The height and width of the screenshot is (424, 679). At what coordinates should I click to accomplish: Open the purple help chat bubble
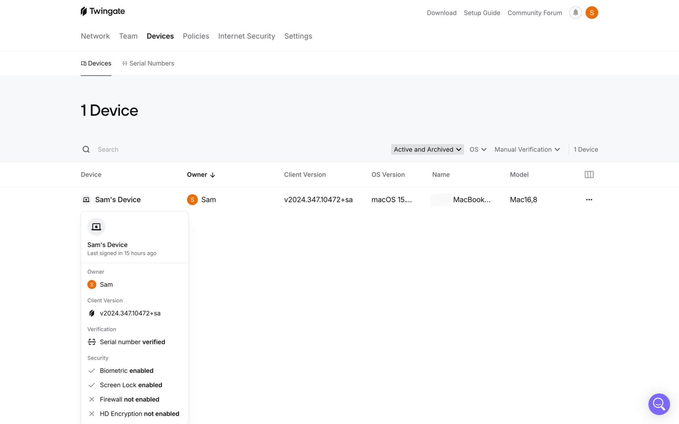click(659, 404)
